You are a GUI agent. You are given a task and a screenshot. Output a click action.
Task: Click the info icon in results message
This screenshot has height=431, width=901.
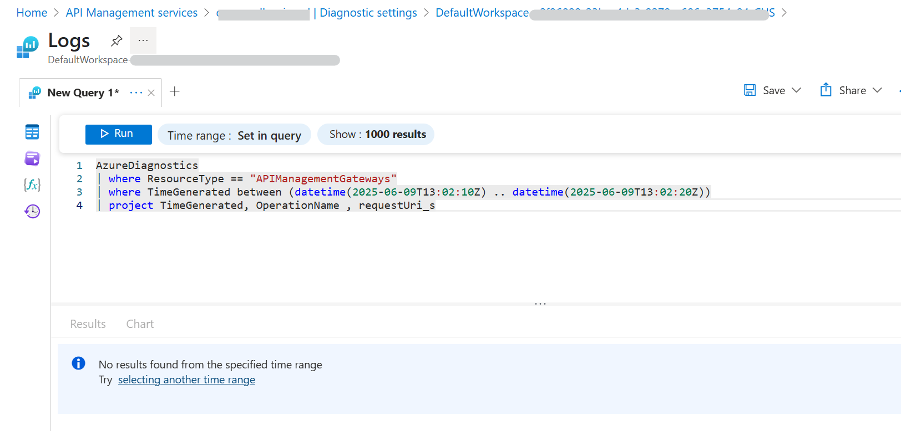[79, 363]
